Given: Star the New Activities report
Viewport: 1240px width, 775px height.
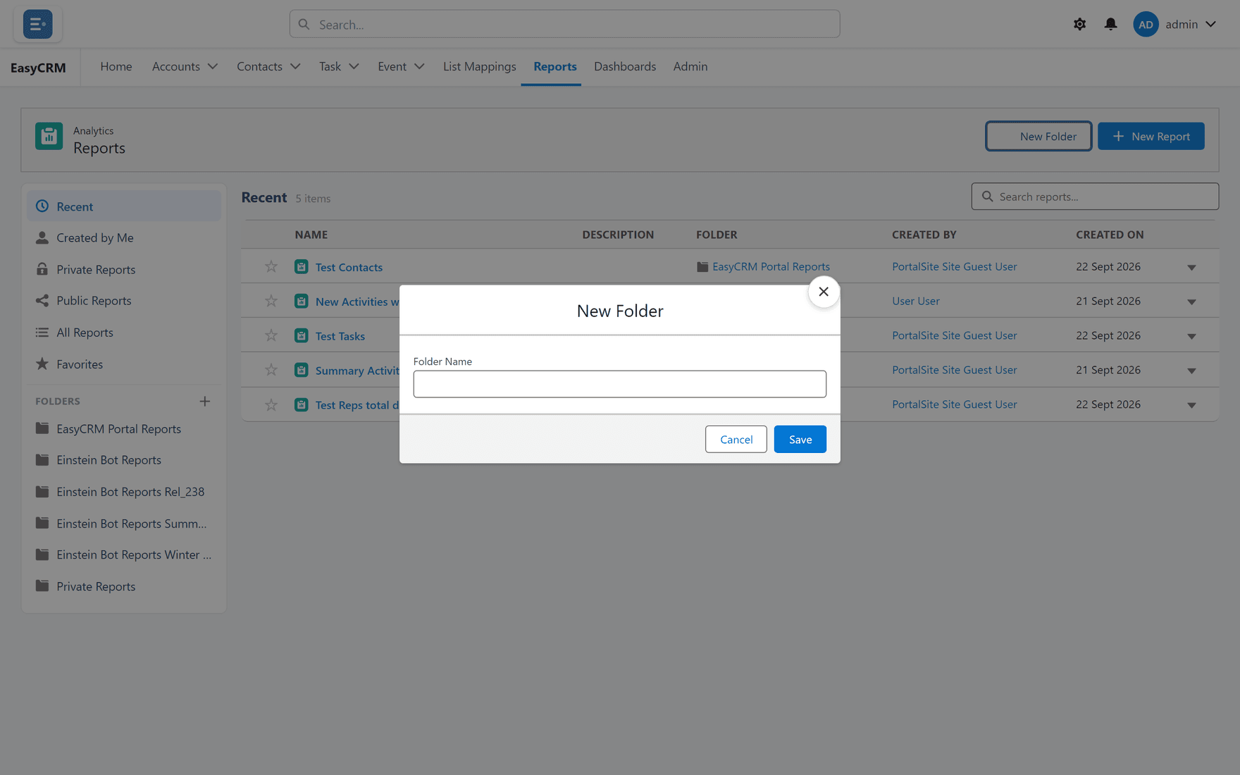Looking at the screenshot, I should click(271, 301).
